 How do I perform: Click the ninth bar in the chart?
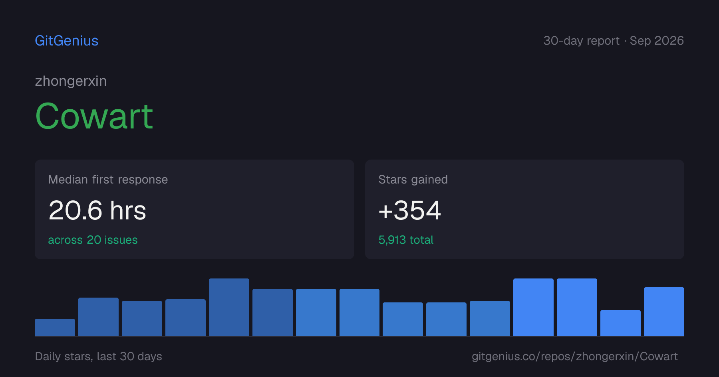[403, 319]
